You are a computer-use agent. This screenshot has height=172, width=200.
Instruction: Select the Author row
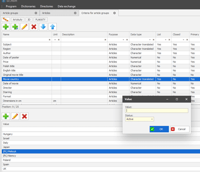pos(101,53)
